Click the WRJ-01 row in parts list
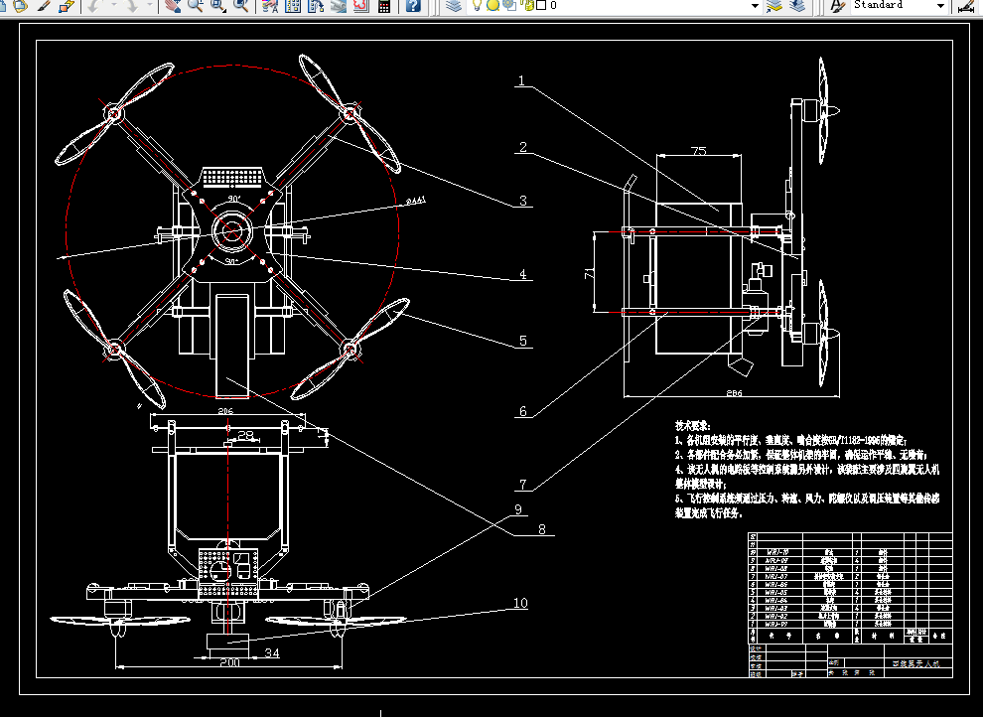Screen dimensions: 983x717 coord(850,624)
